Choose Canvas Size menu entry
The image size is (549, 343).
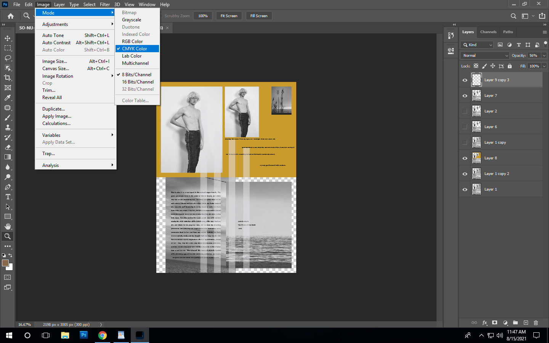tap(75, 68)
